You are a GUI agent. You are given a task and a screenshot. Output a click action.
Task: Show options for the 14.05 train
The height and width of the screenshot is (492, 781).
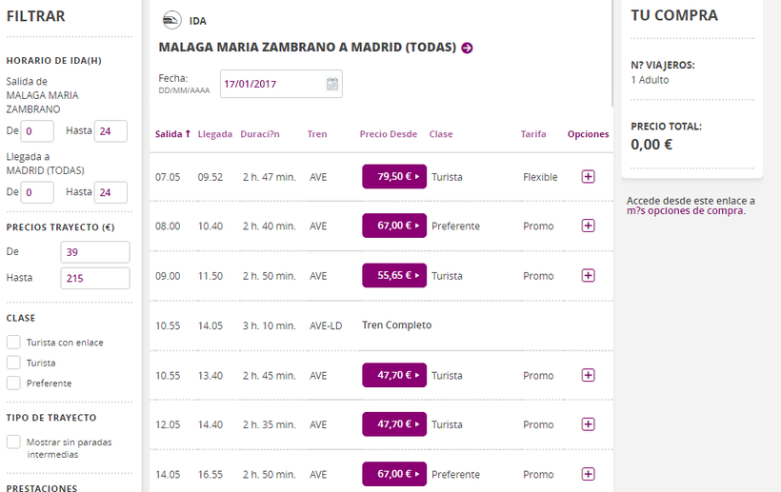coord(588,474)
